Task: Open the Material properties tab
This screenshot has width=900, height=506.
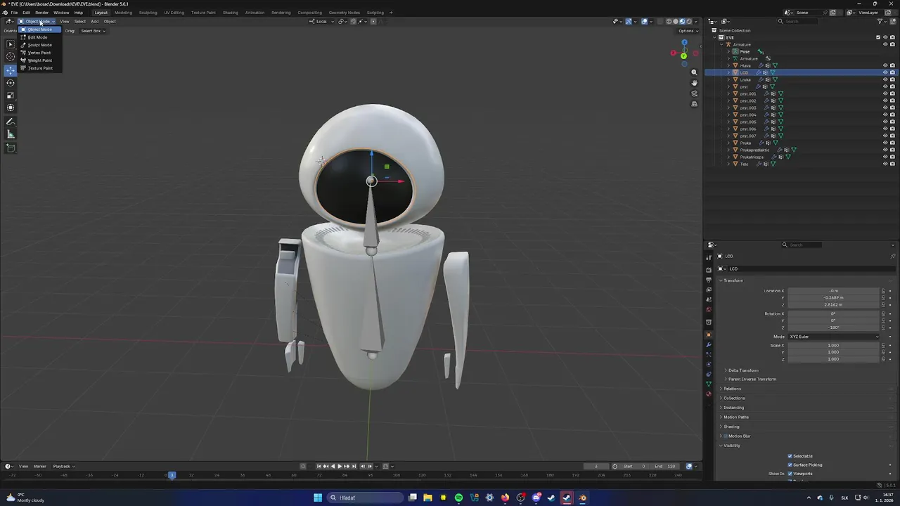Action: pos(709,394)
